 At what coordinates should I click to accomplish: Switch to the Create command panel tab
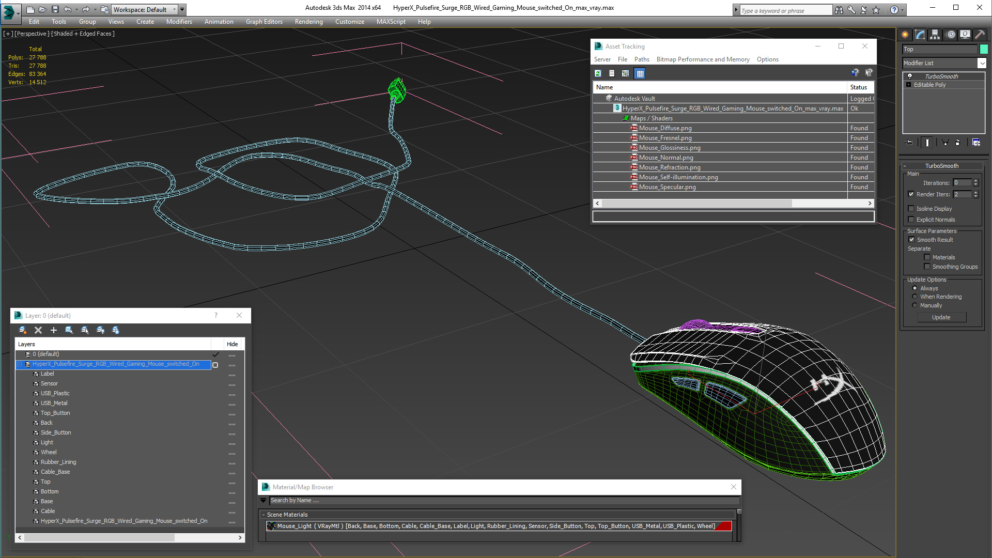905,35
